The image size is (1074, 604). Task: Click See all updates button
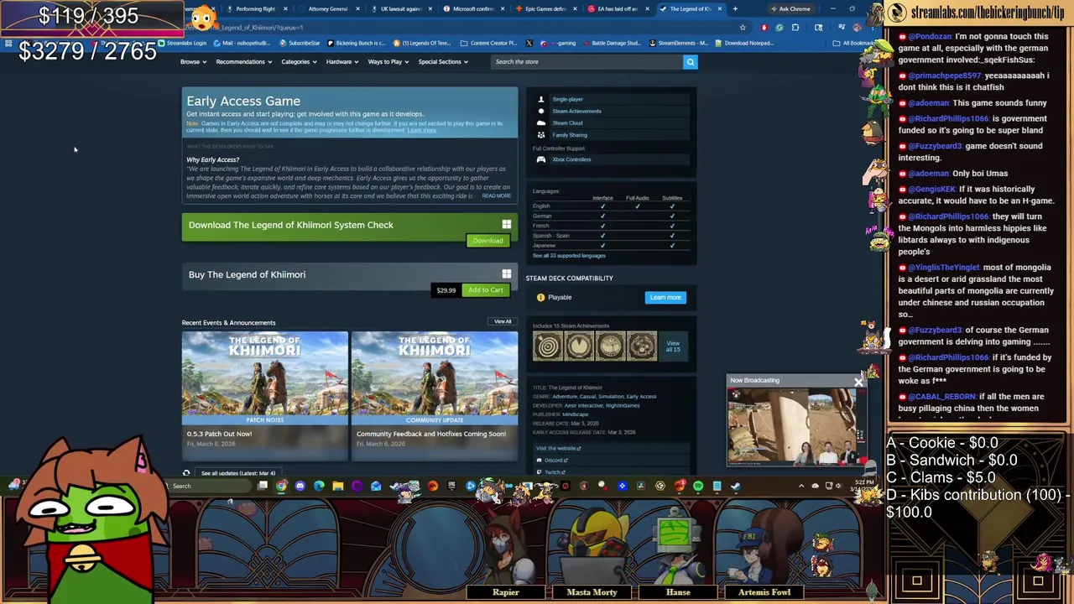pyautogui.click(x=238, y=473)
